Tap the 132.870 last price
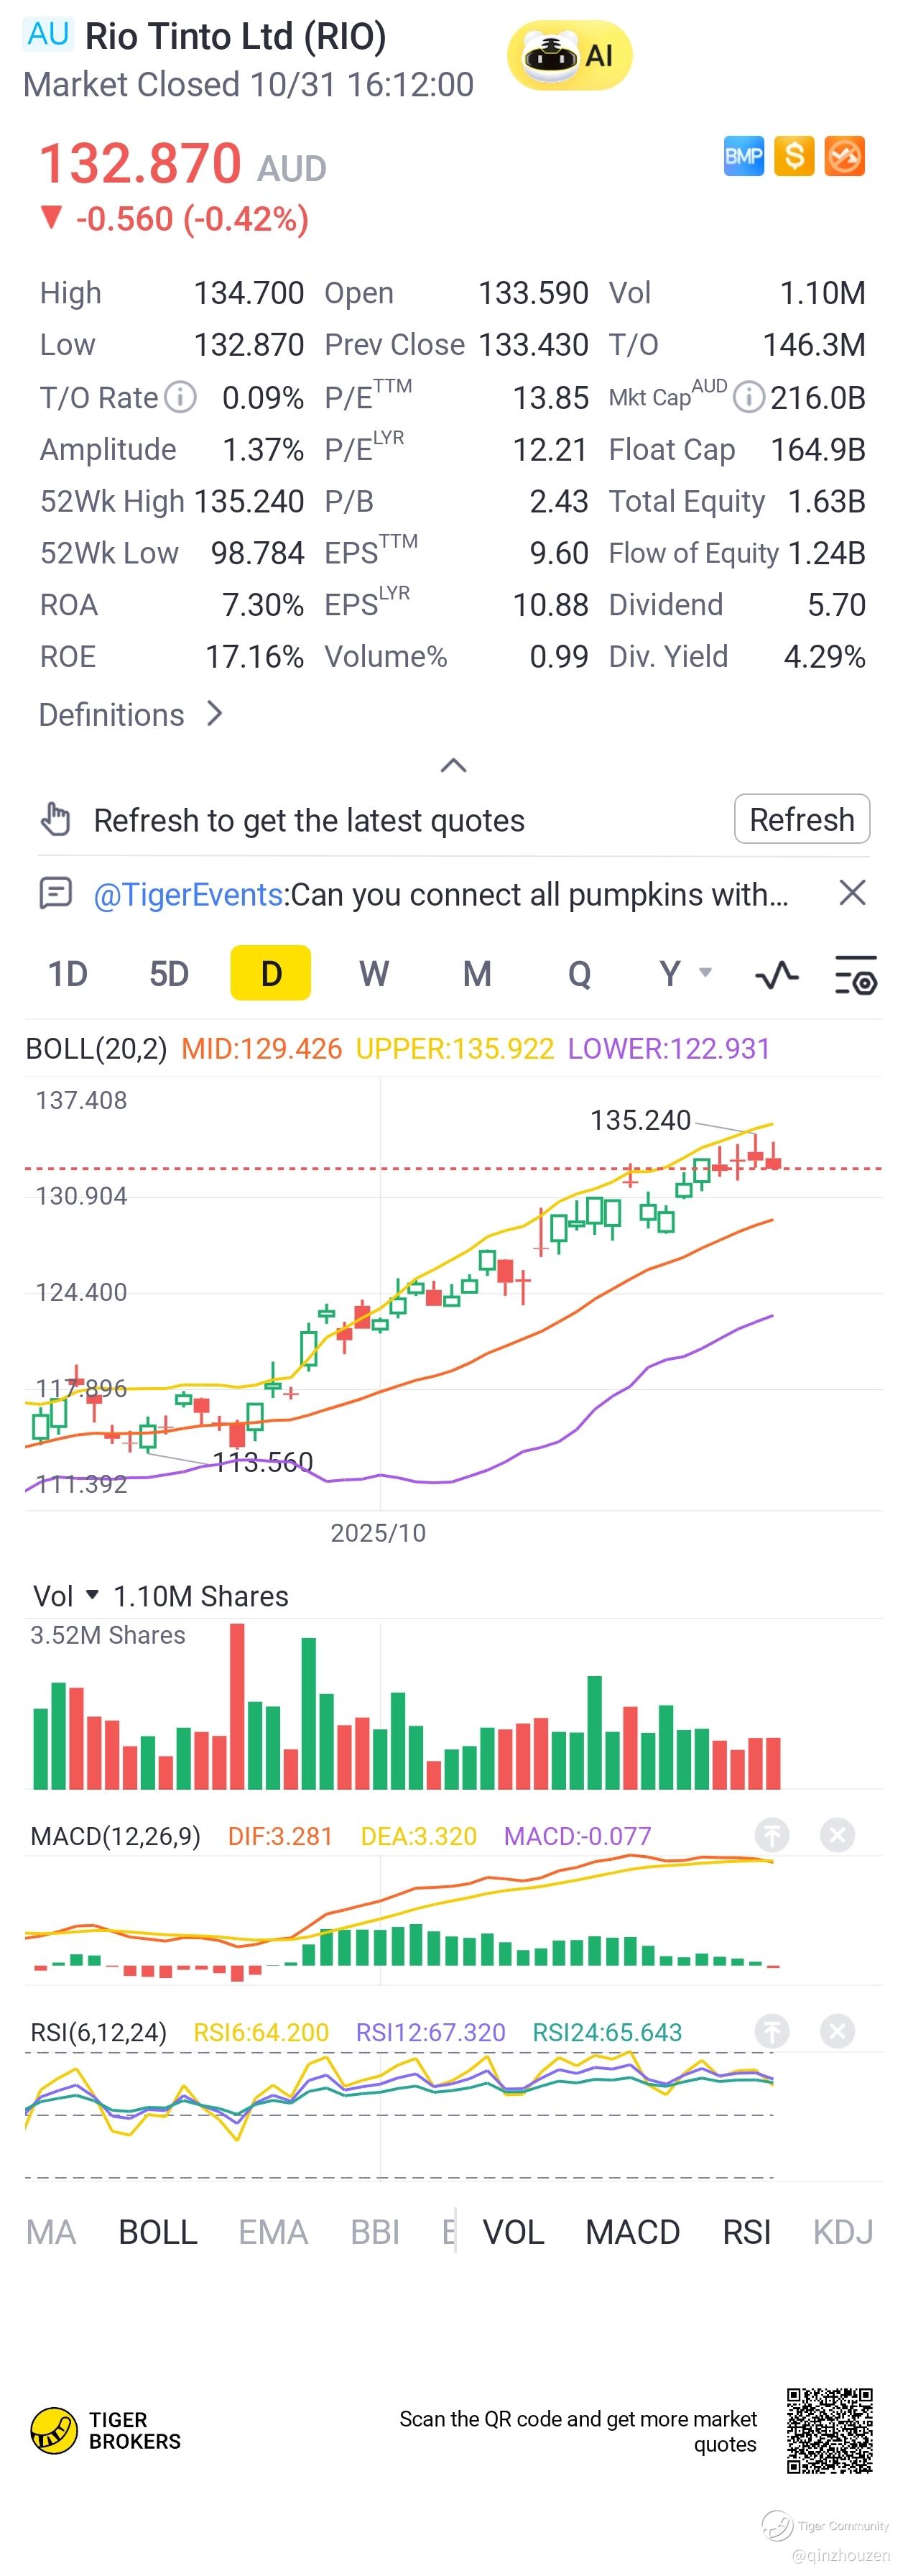The height and width of the screenshot is (2576, 908). coord(140,162)
